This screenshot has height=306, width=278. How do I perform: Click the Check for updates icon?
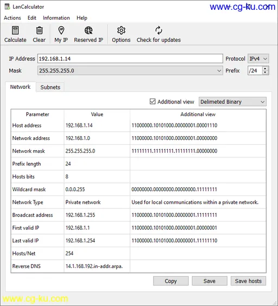click(x=159, y=30)
